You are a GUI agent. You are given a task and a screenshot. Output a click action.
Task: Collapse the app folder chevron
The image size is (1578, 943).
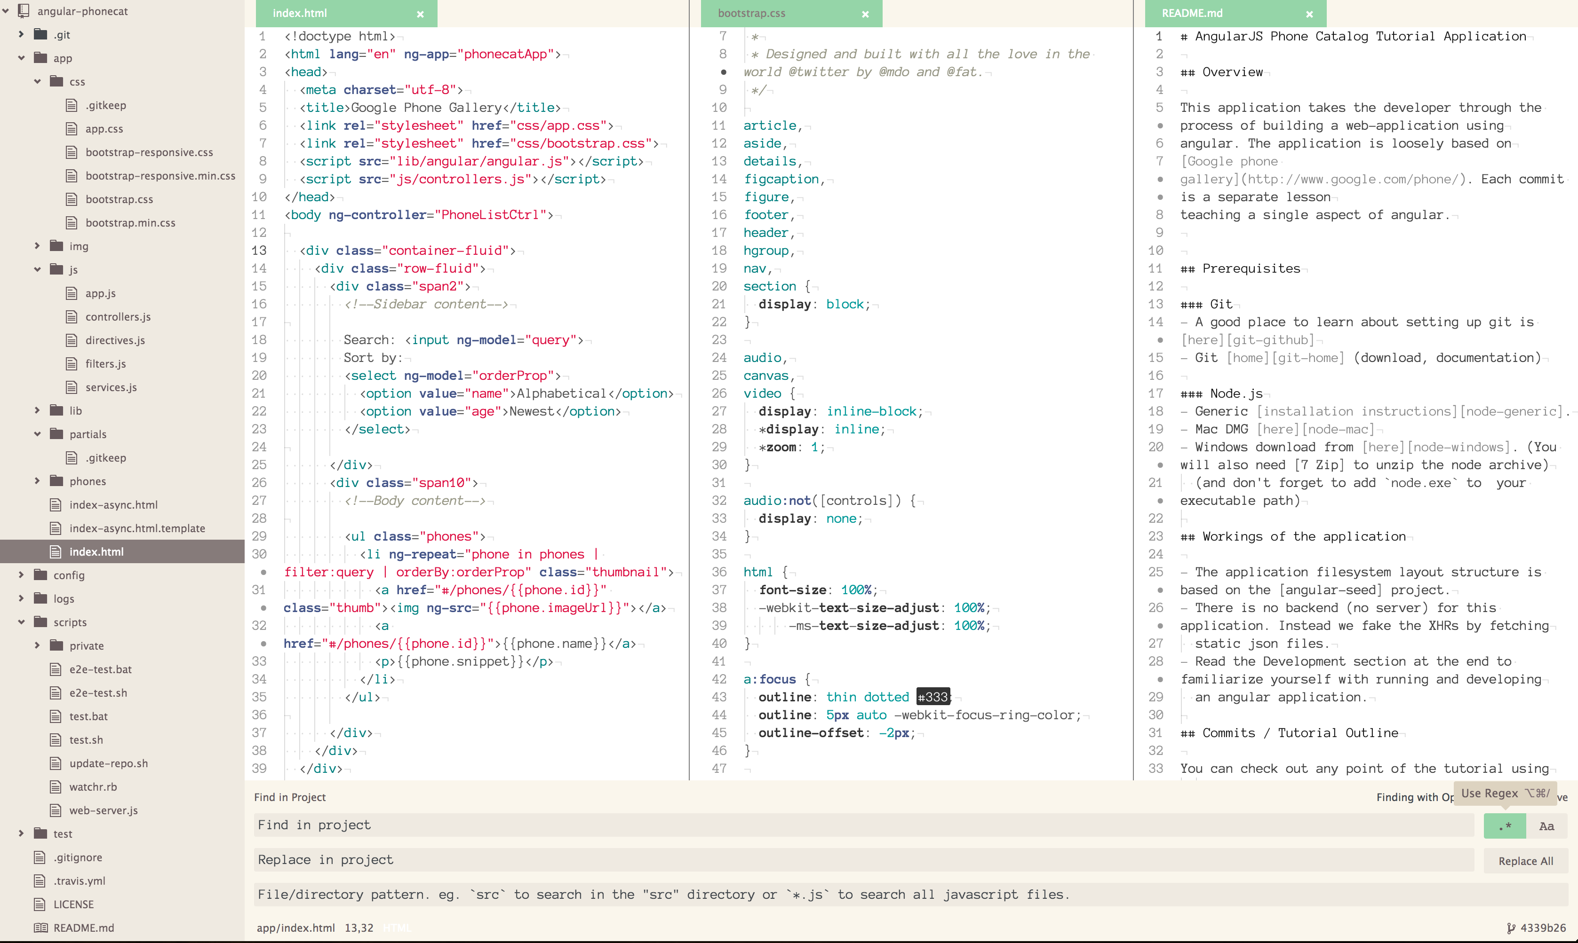[21, 58]
